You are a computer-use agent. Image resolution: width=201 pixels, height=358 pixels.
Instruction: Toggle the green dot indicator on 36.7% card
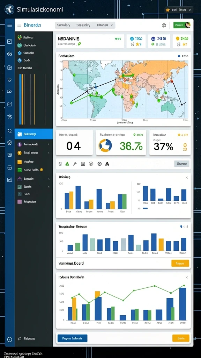(x=134, y=135)
